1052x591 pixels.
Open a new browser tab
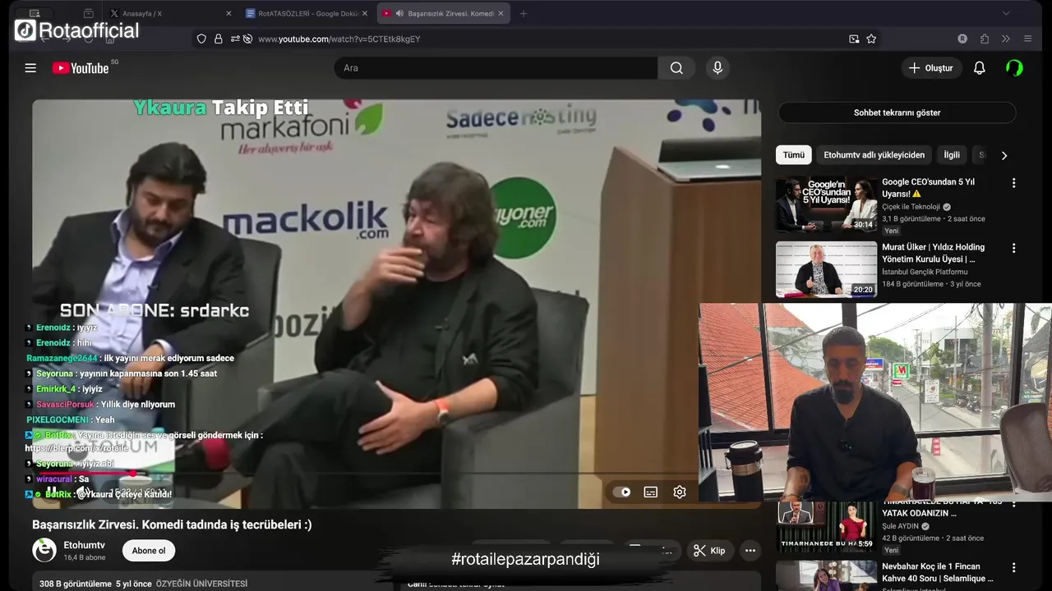tap(524, 13)
